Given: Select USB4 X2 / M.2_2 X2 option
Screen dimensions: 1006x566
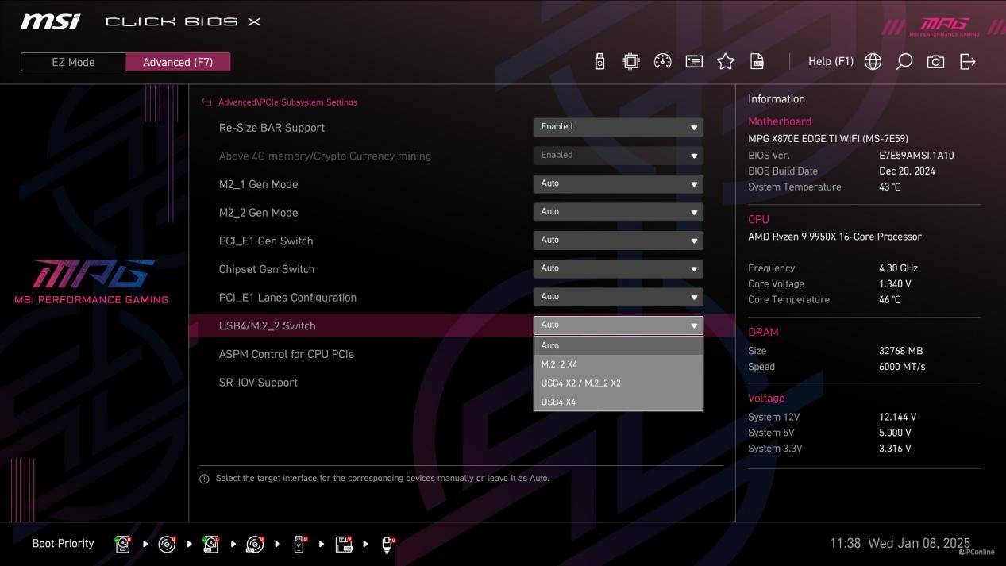Looking at the screenshot, I should click(x=618, y=383).
